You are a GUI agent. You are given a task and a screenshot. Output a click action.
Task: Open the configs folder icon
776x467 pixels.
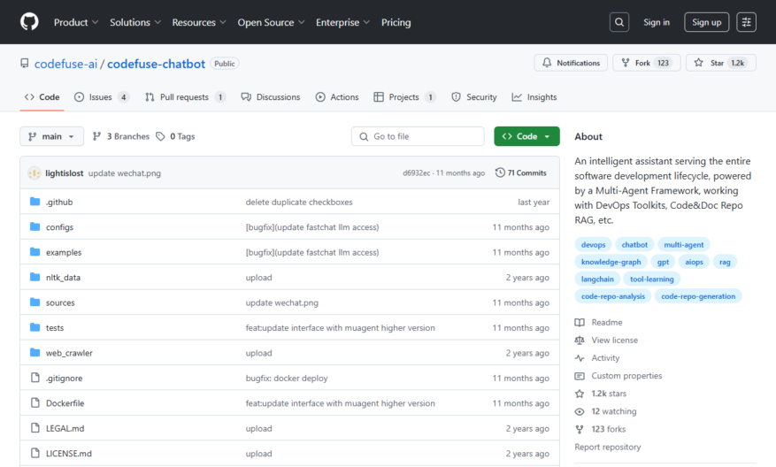pos(35,226)
